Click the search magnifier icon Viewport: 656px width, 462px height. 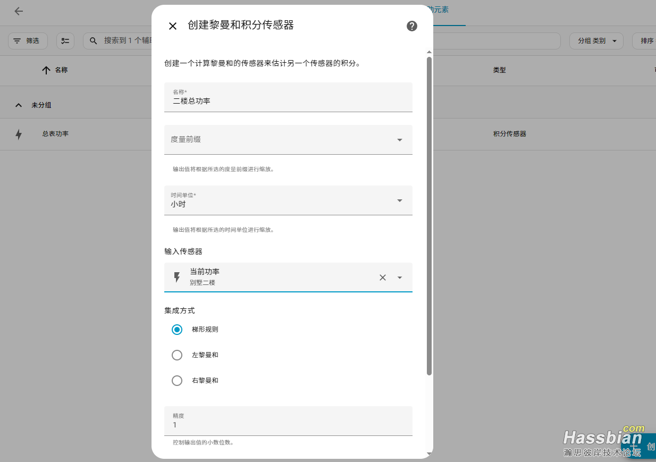click(94, 41)
